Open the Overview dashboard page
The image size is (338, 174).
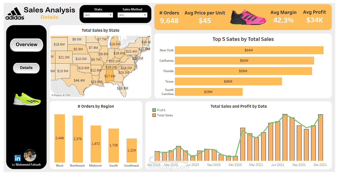tap(26, 45)
